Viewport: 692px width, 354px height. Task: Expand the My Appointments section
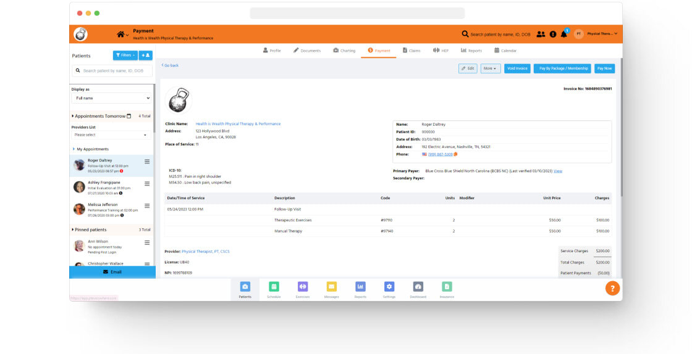91,149
